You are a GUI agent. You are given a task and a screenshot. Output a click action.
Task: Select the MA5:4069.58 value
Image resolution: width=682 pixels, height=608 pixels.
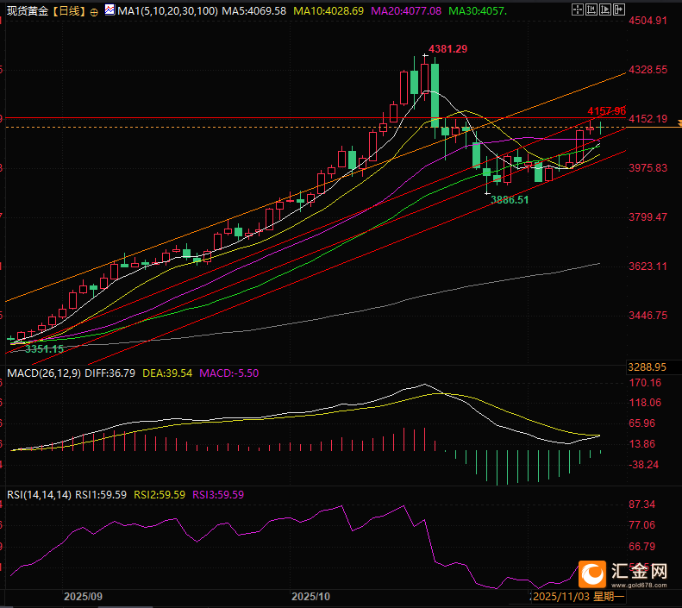pos(254,11)
